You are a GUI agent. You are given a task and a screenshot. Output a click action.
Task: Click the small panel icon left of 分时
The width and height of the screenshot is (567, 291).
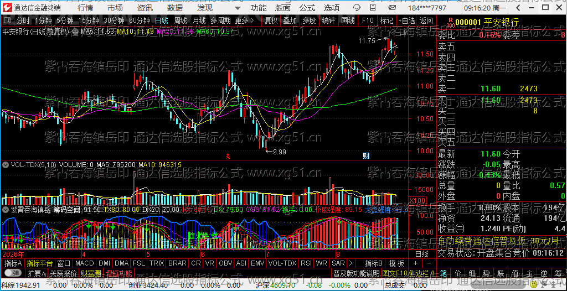pyautogui.click(x=7, y=20)
